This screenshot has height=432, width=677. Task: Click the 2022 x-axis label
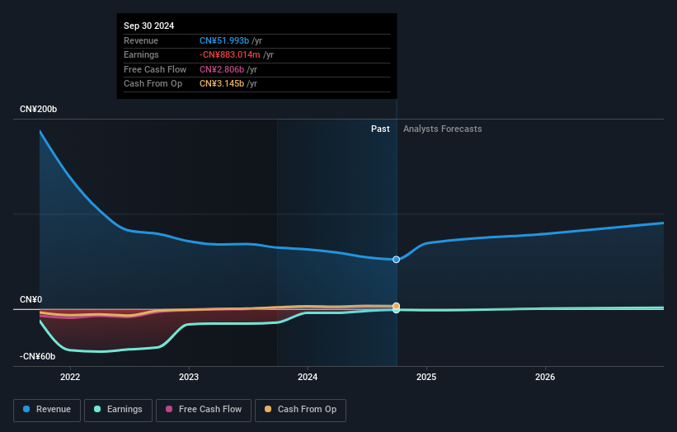pyautogui.click(x=70, y=377)
